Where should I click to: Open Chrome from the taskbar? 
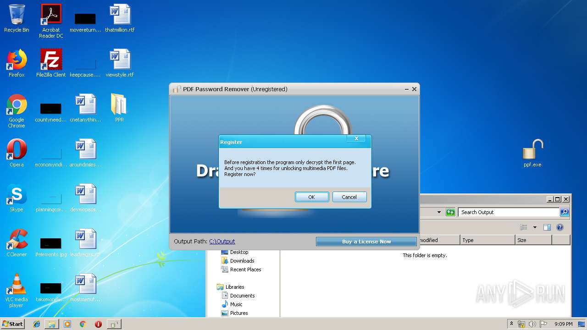pos(83,324)
